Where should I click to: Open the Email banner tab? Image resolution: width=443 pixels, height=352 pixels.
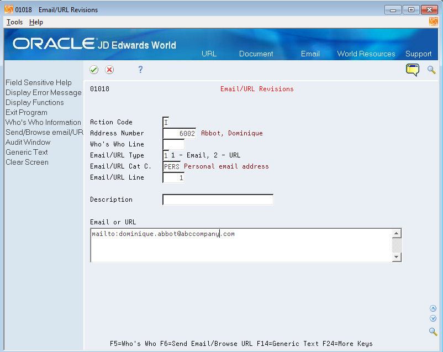(x=310, y=54)
